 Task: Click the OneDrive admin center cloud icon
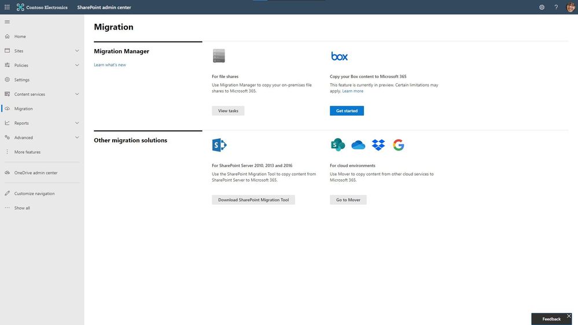pos(7,172)
